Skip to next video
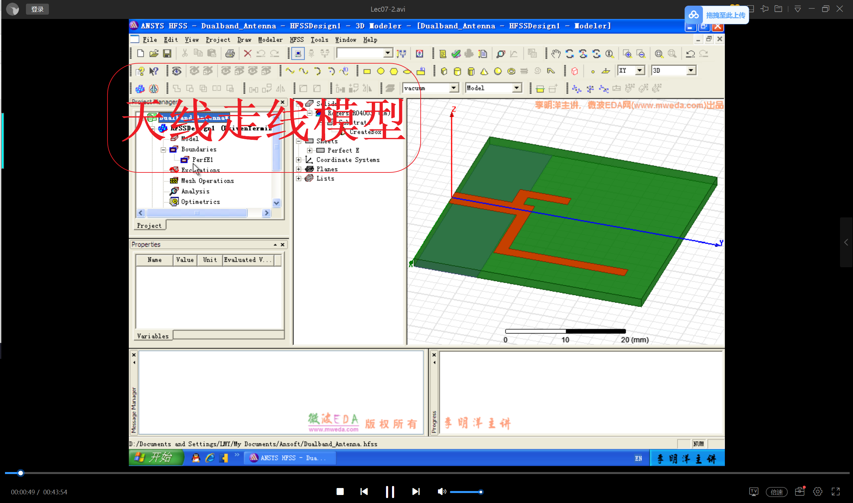The image size is (853, 503). [416, 491]
